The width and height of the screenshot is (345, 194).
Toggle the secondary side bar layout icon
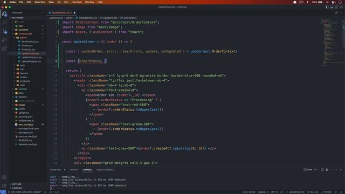pos(336,7)
